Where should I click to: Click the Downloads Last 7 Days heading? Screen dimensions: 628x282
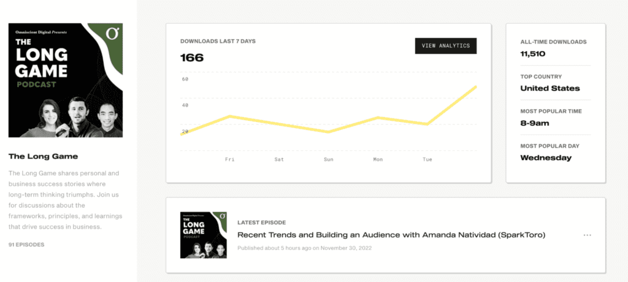218,41
